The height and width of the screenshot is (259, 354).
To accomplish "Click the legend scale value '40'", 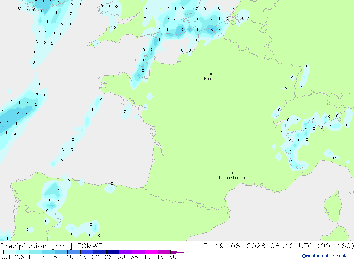I will coord(147,257).
